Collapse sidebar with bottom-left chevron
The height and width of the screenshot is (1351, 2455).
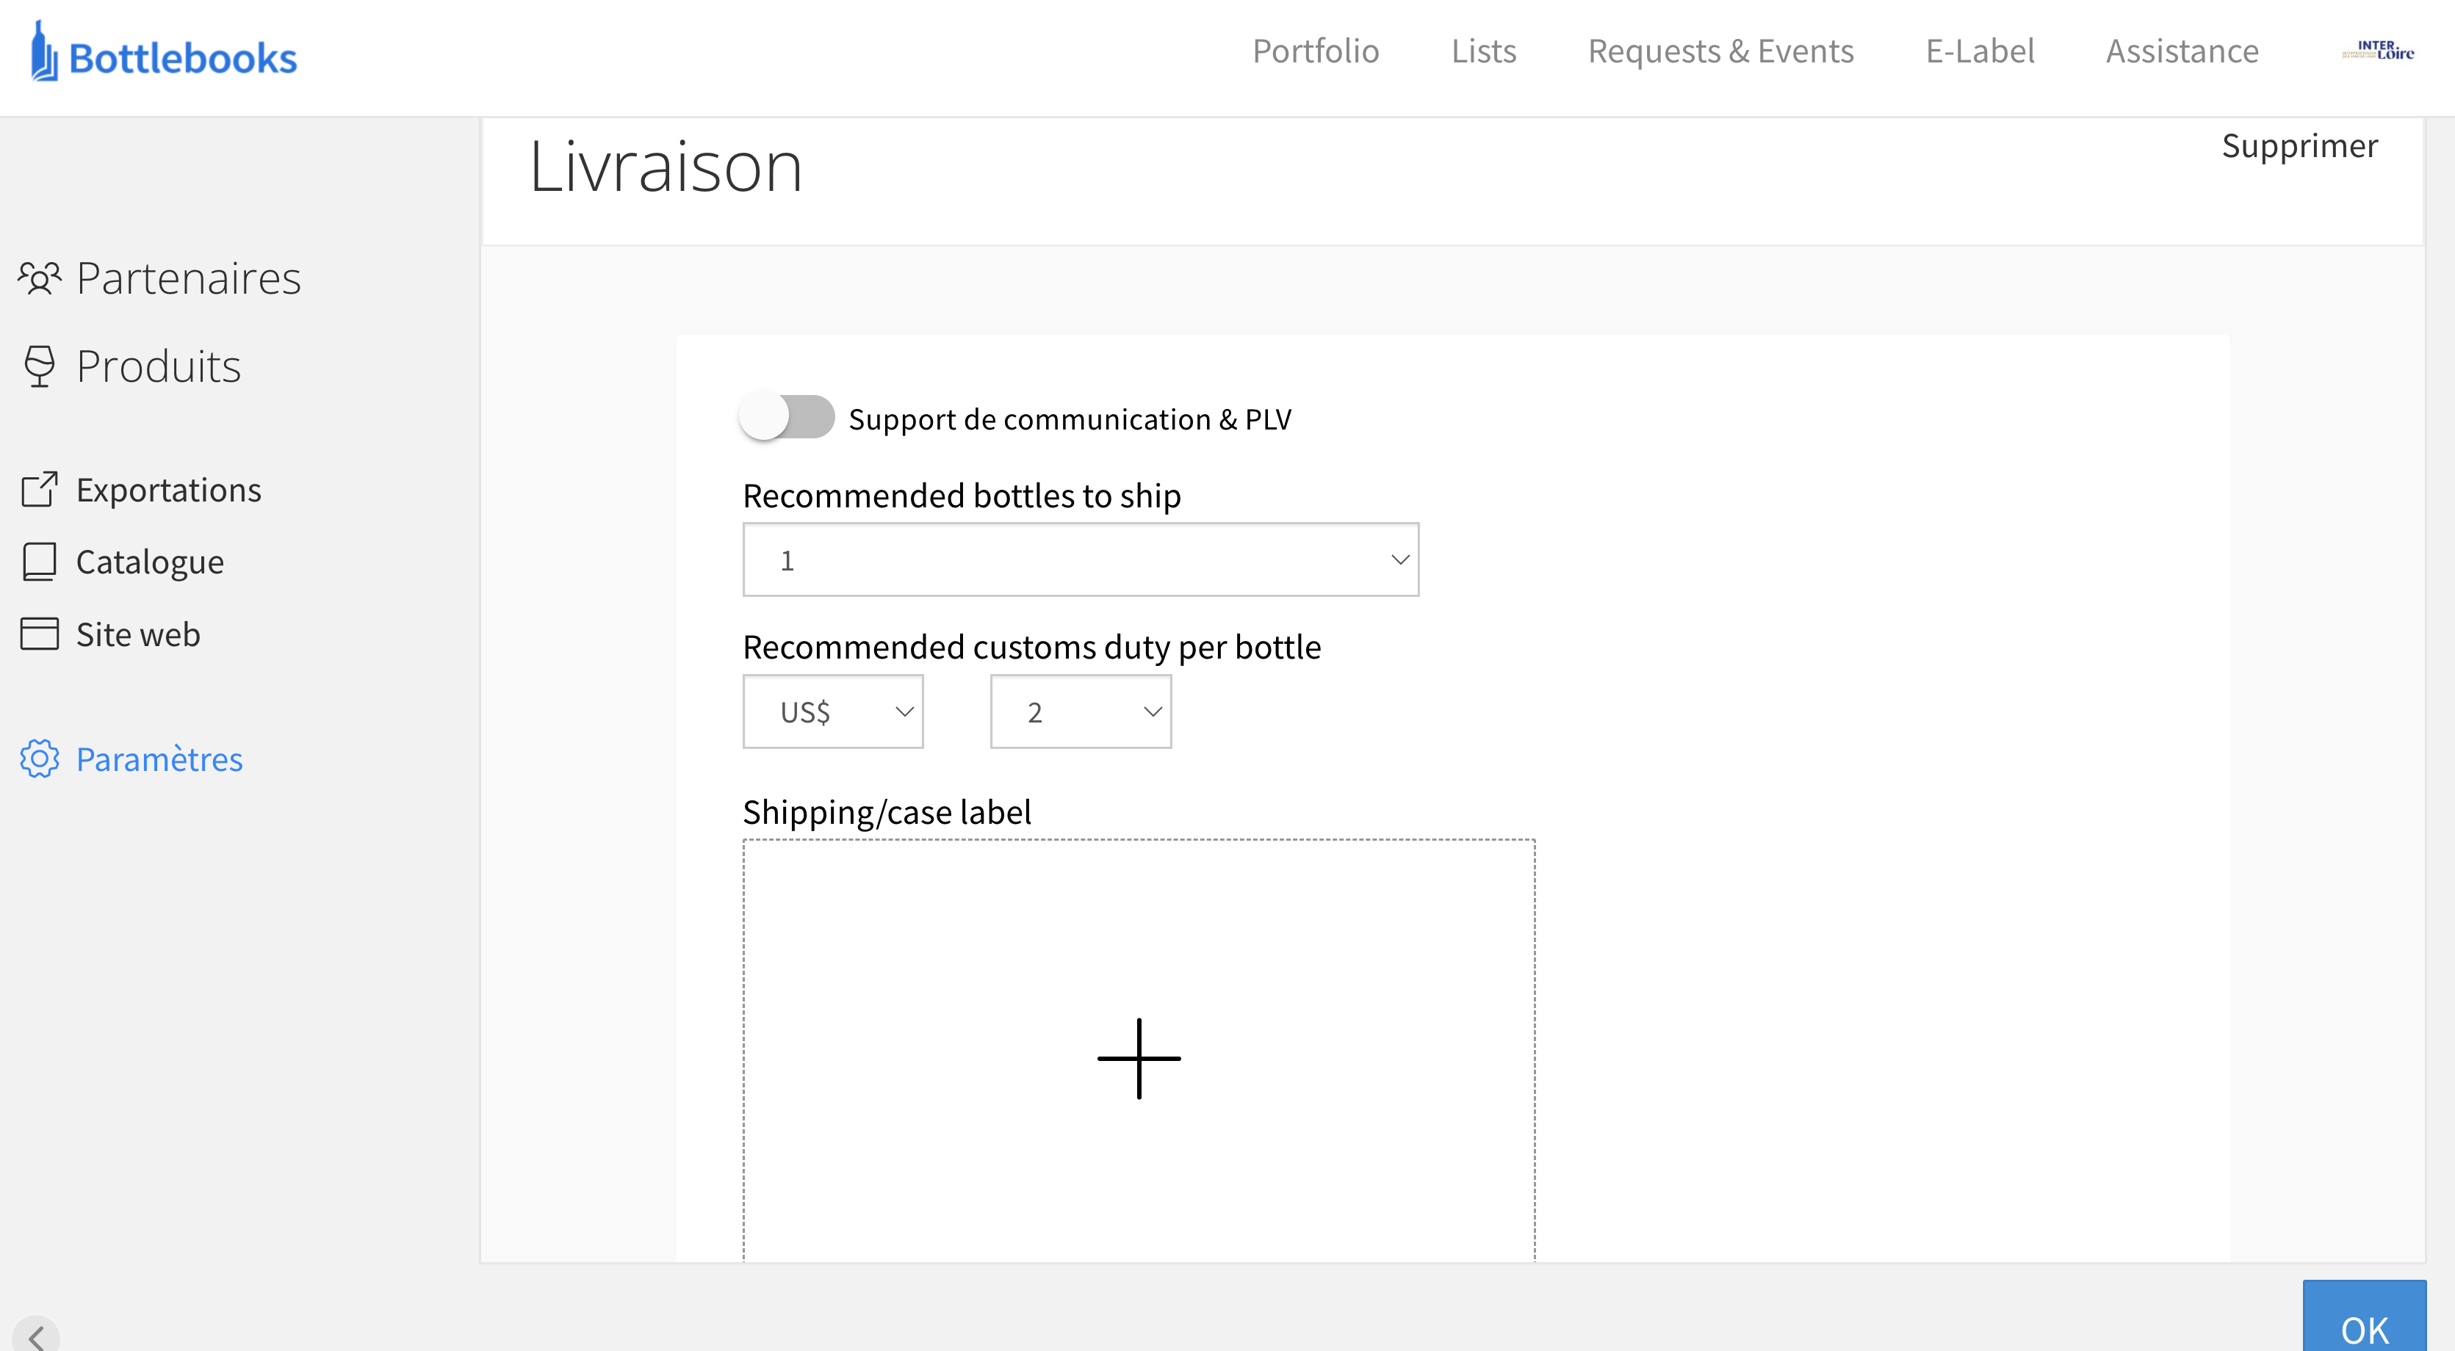pos(36,1336)
